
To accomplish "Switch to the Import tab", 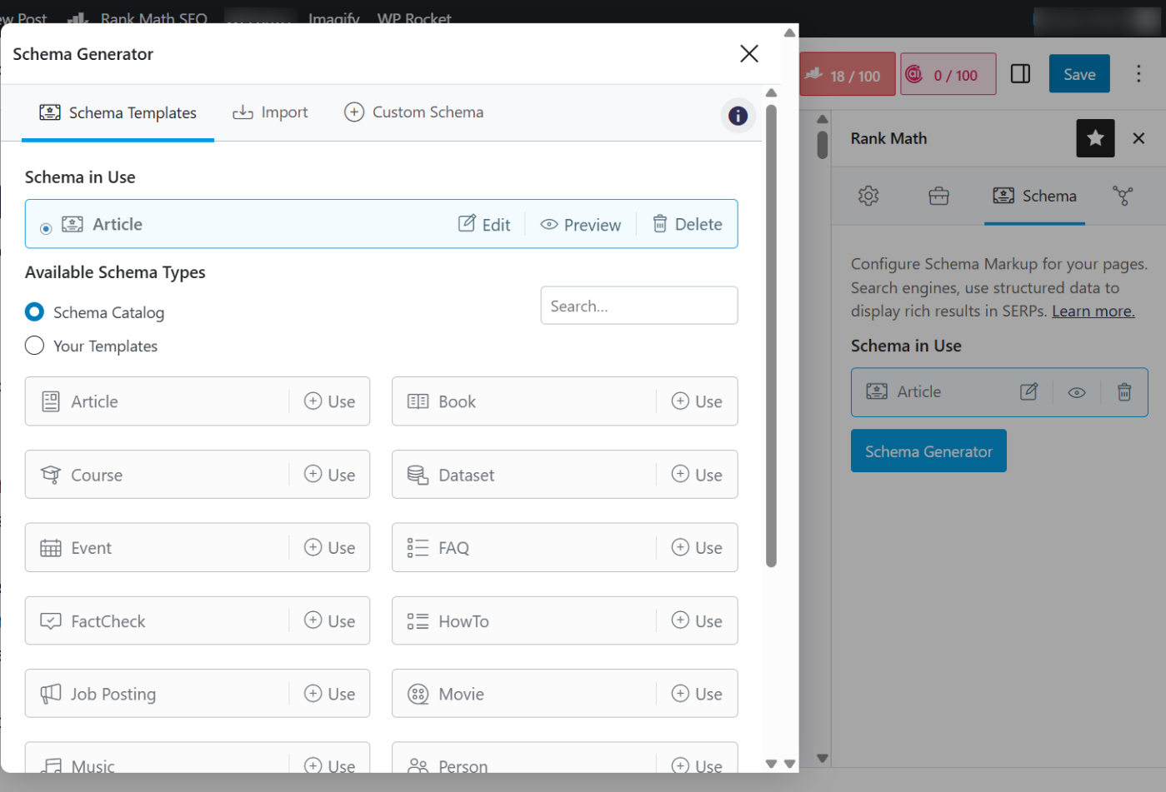I will [270, 112].
